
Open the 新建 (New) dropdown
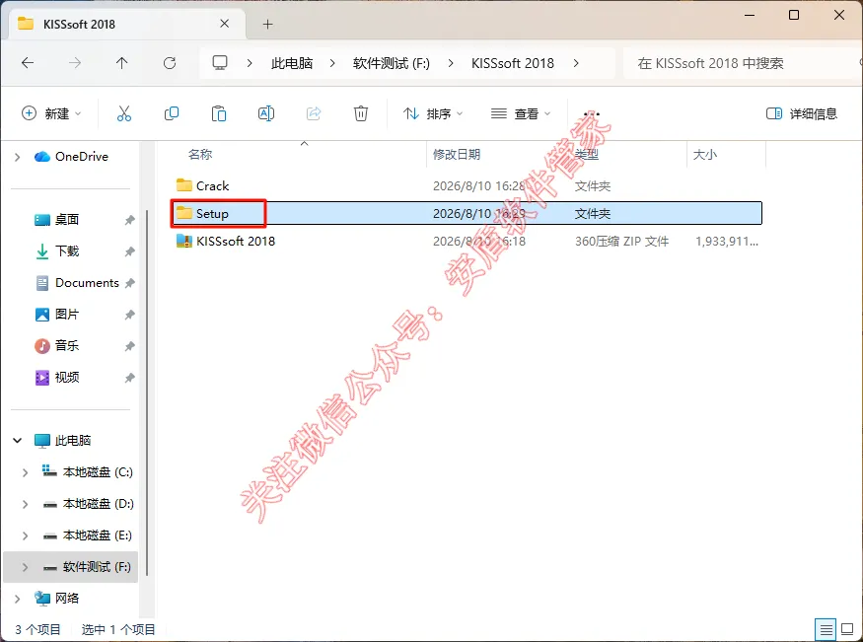pyautogui.click(x=51, y=113)
